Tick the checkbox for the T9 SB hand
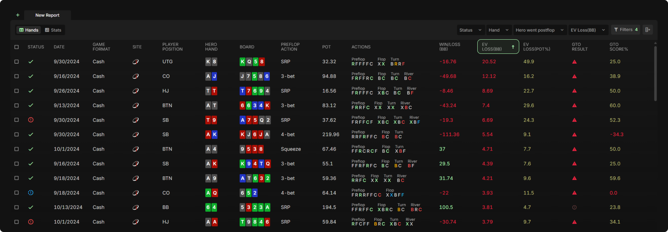Screen dimensions: 668x232 pyautogui.click(x=16, y=120)
